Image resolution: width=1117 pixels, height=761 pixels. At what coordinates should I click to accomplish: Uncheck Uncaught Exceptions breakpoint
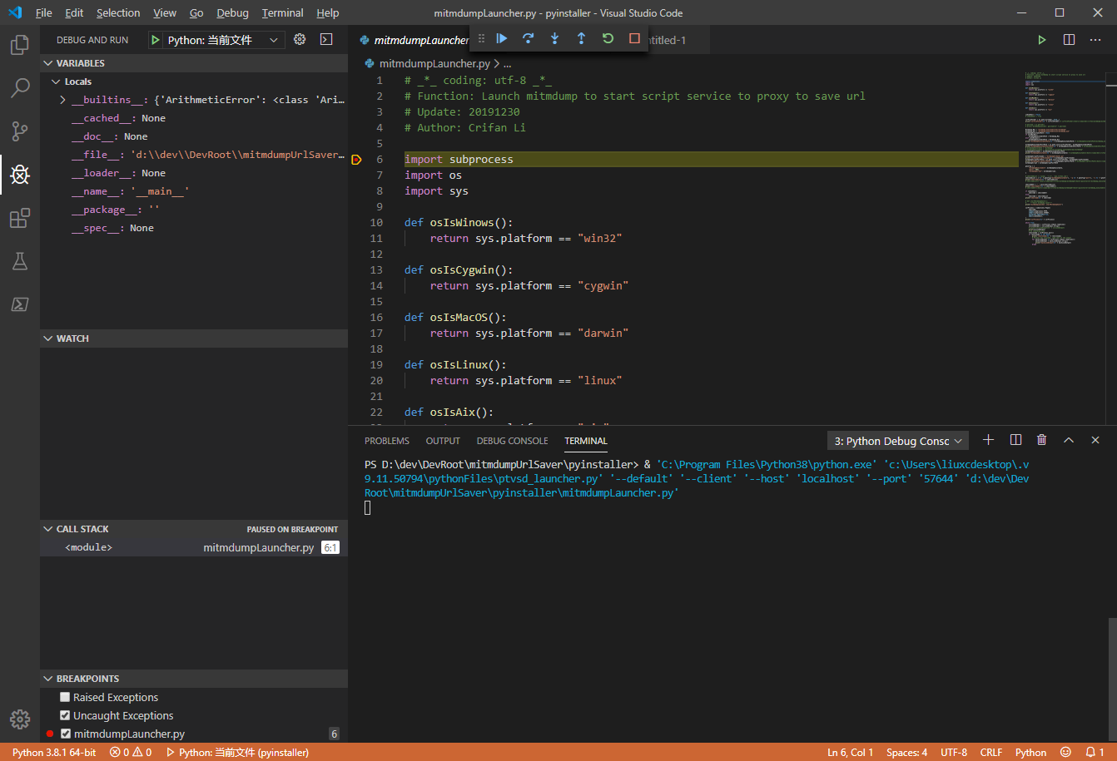(65, 715)
